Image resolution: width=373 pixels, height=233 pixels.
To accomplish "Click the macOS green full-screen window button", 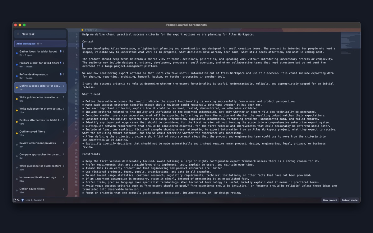I will (x=24, y=25).
